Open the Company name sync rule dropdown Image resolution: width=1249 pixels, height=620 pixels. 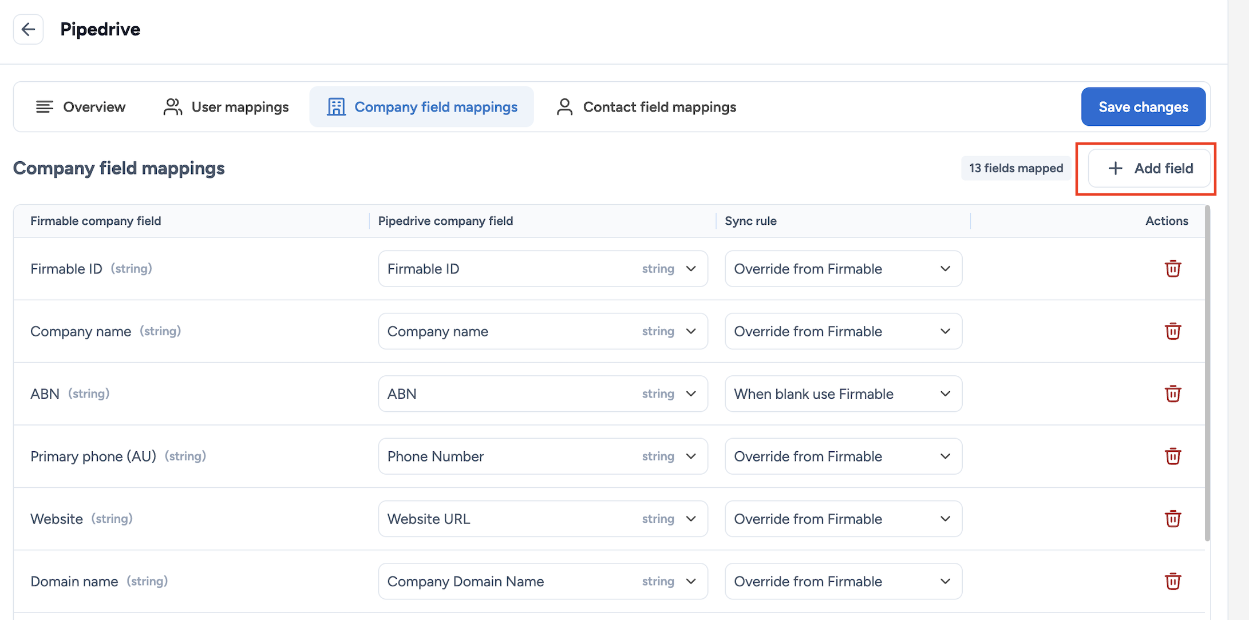(843, 331)
